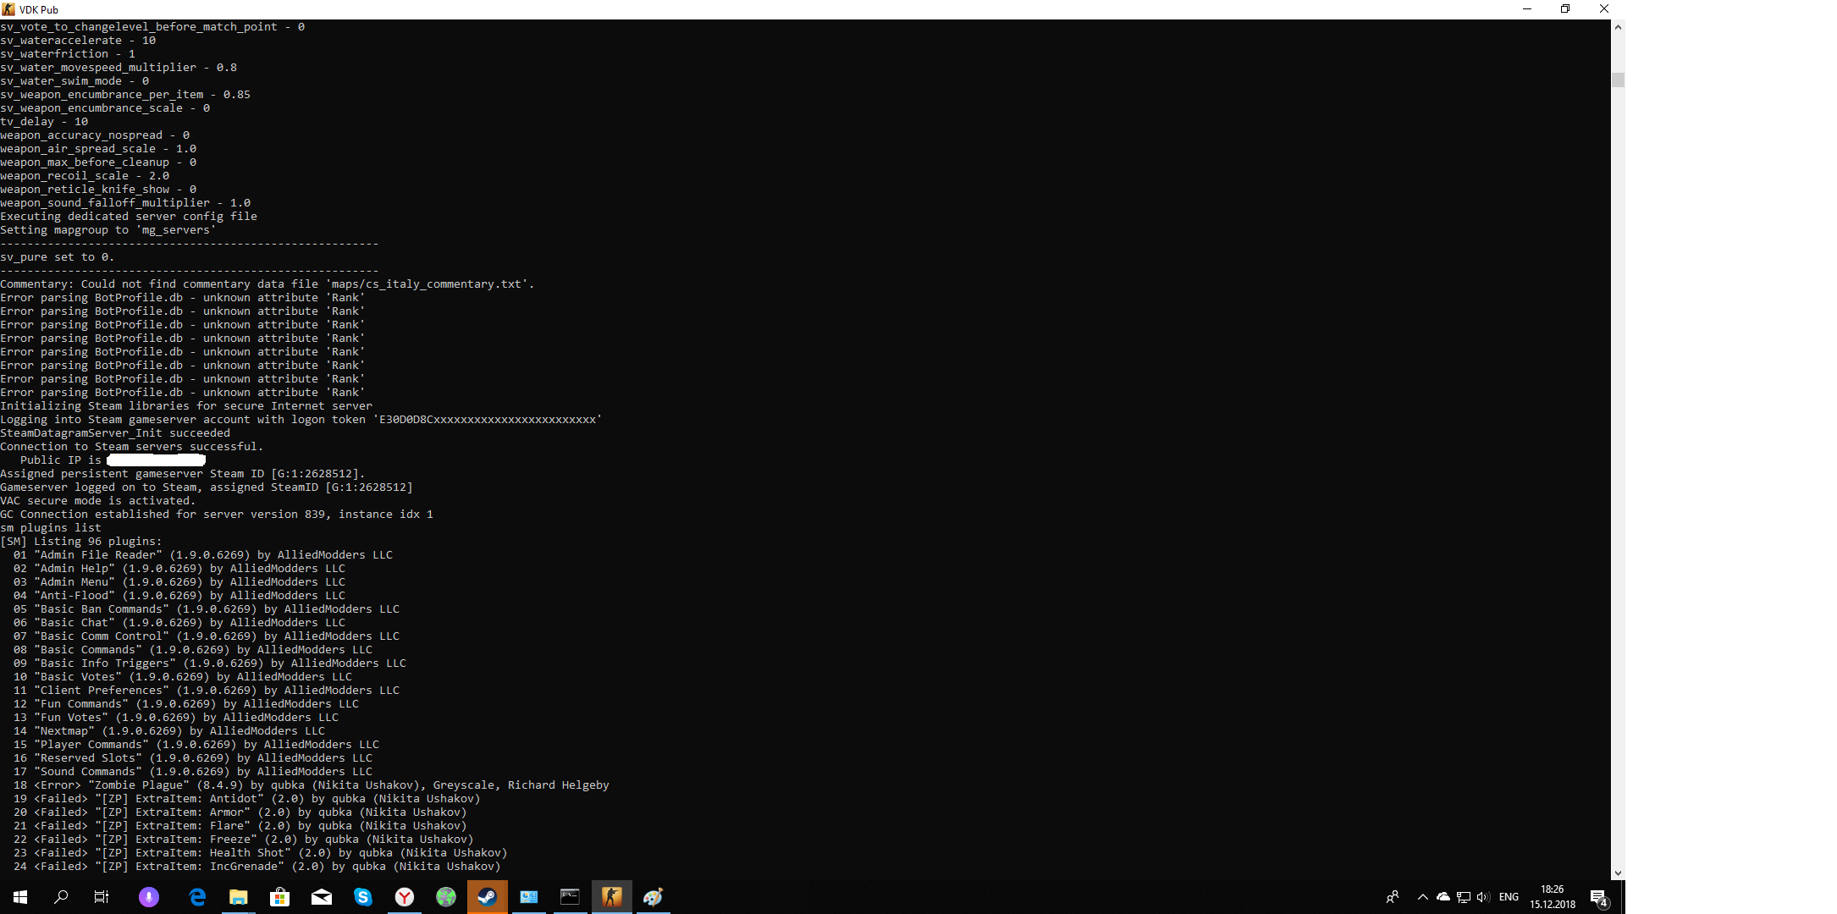Click the console scrollbar down arrow
Image resolution: width=1837 pixels, height=914 pixels.
pos(1618,873)
